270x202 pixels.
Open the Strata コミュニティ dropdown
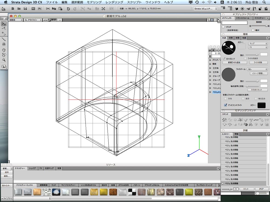205,9
